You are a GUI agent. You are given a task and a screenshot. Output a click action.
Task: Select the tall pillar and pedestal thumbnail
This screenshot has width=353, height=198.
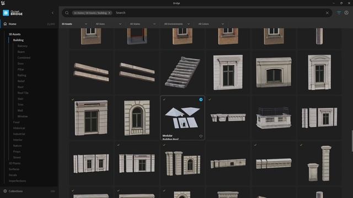[x=319, y=163]
